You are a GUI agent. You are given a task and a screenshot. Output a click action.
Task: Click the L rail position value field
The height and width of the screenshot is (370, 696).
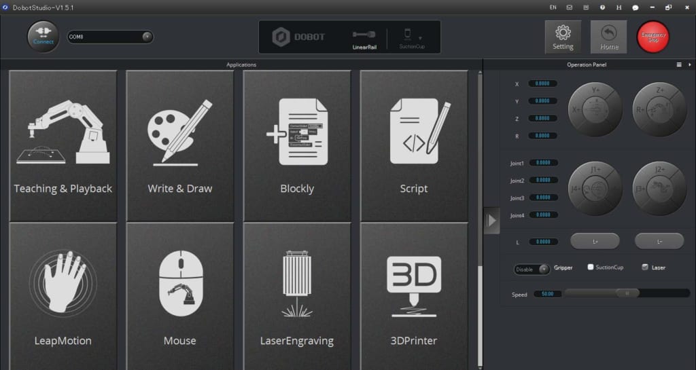(543, 242)
